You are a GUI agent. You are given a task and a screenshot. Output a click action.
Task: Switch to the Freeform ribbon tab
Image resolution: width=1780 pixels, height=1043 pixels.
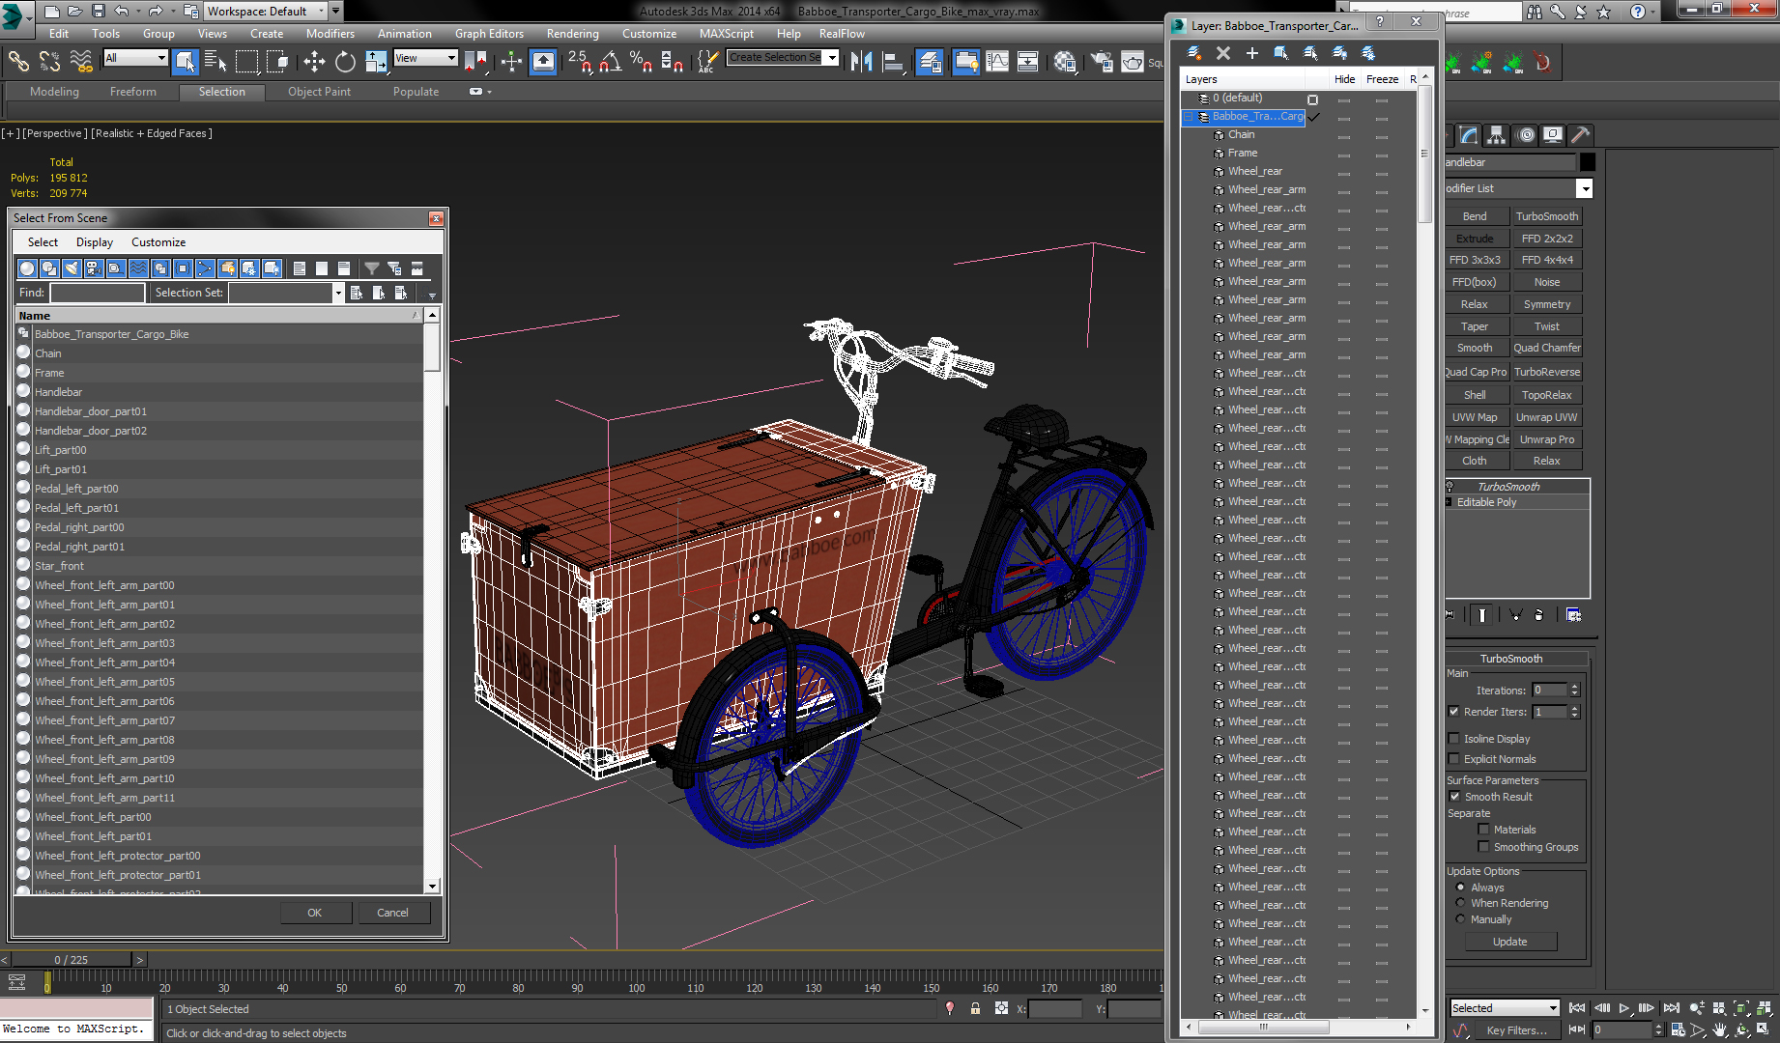[133, 92]
